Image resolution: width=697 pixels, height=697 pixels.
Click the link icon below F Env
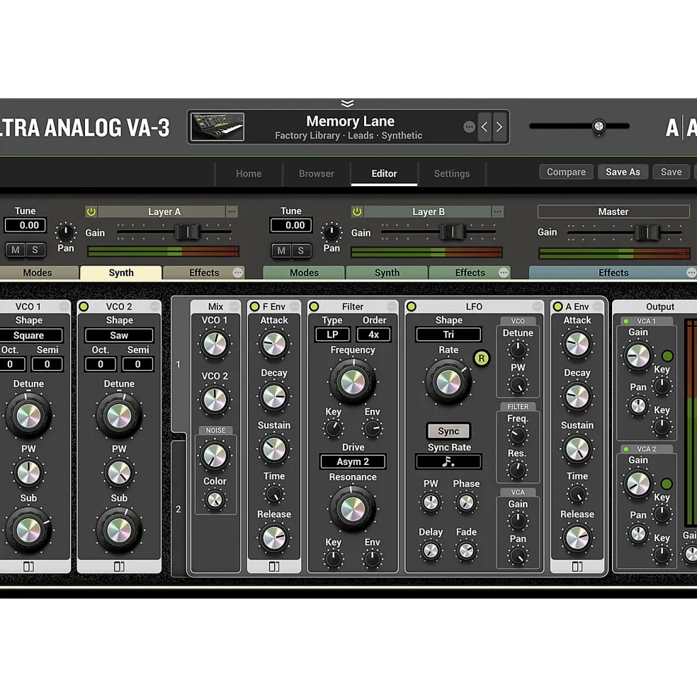273,566
